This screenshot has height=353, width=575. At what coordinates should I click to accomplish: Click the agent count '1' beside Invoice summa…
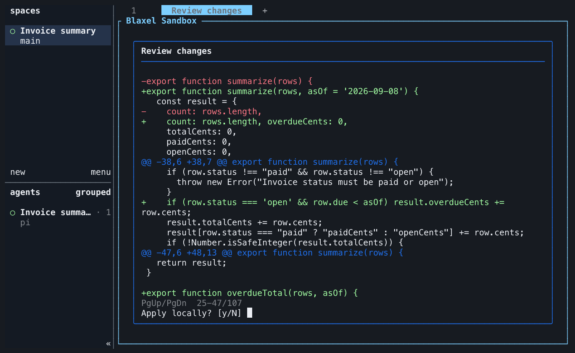108,213
